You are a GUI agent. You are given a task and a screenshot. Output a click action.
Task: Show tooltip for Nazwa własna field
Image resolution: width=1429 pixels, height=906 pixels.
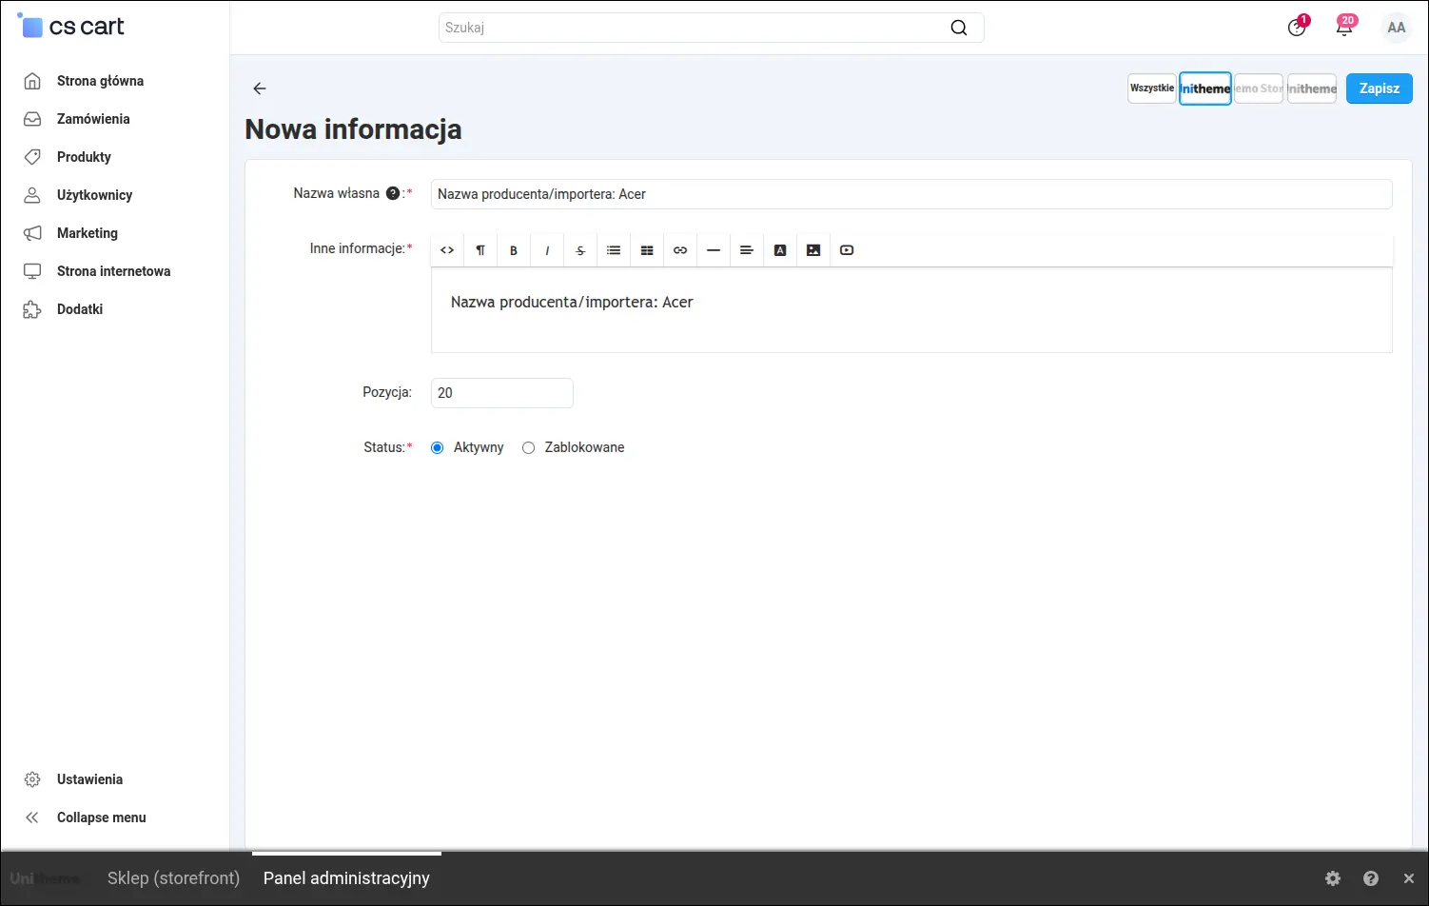click(x=393, y=193)
